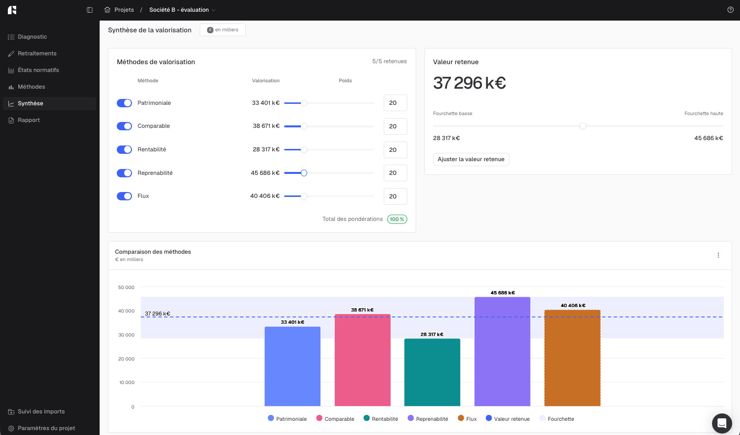
Task: Click the euro icon in 'en milliers'
Action: click(211, 30)
